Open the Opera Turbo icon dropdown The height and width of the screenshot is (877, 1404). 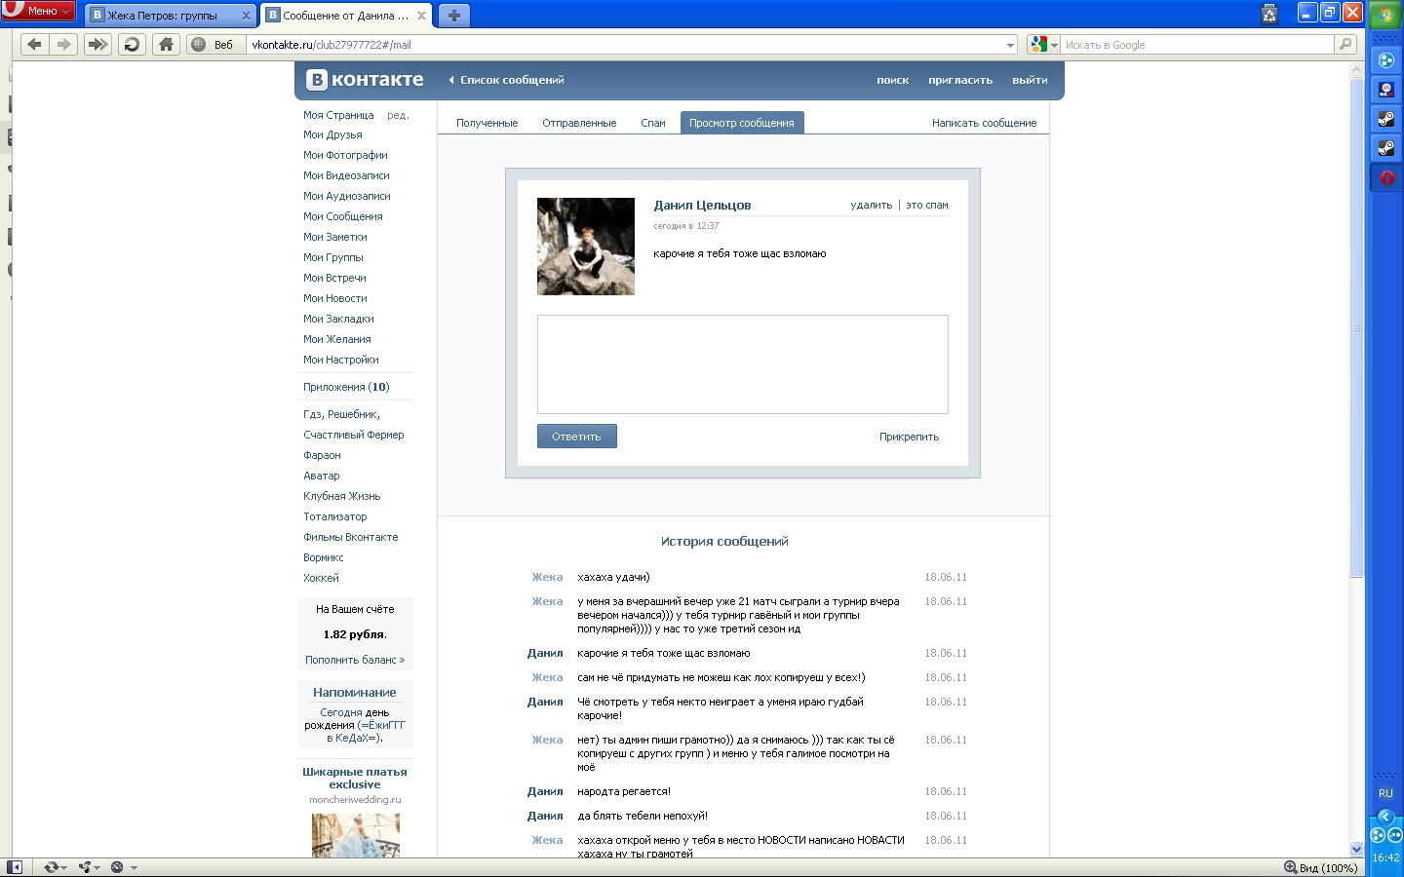point(124,867)
